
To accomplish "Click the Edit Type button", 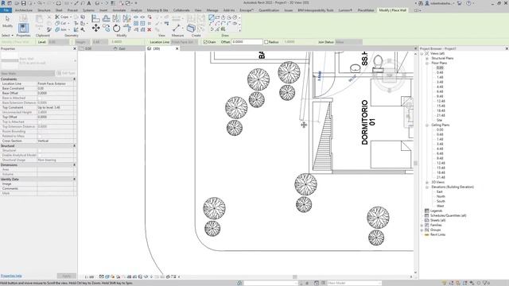I will click(x=66, y=73).
